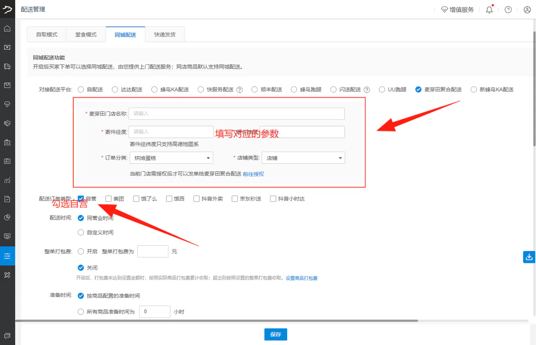Viewport: 536px width, 345px height.
Task: Click the highlighted settings sliders sidebar icon
Action: 7,256
